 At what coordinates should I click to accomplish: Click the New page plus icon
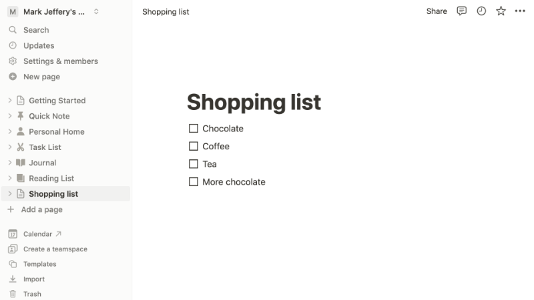(x=13, y=77)
